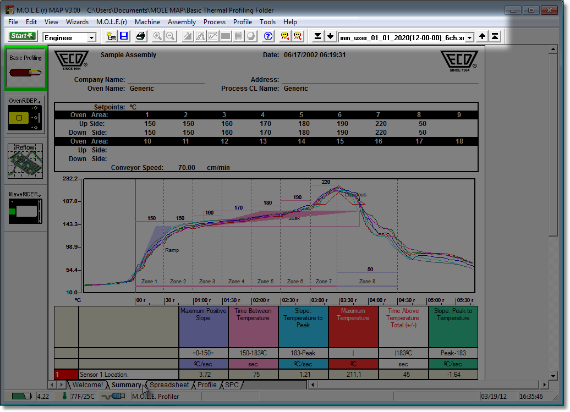Click the horizontal scrollbar left arrow
This screenshot has width=570, height=412.
pos(313,384)
